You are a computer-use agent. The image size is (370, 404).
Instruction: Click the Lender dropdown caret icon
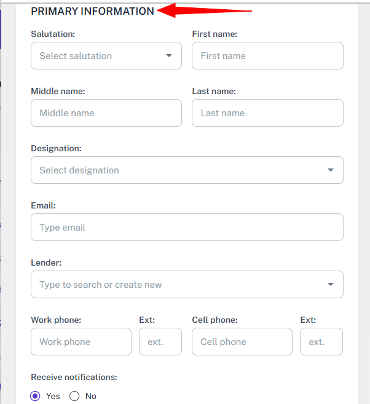331,285
